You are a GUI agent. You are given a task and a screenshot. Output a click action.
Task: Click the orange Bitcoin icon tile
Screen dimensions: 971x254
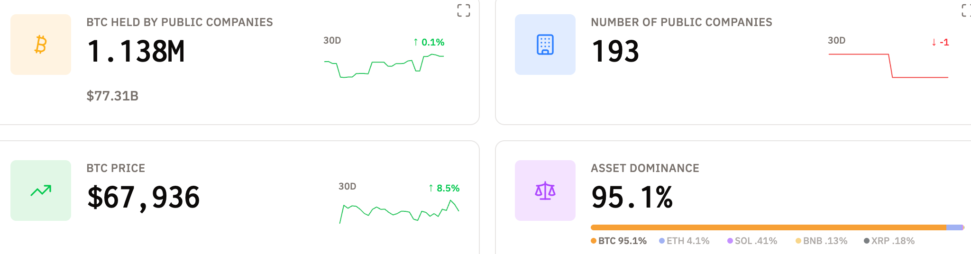[41, 45]
